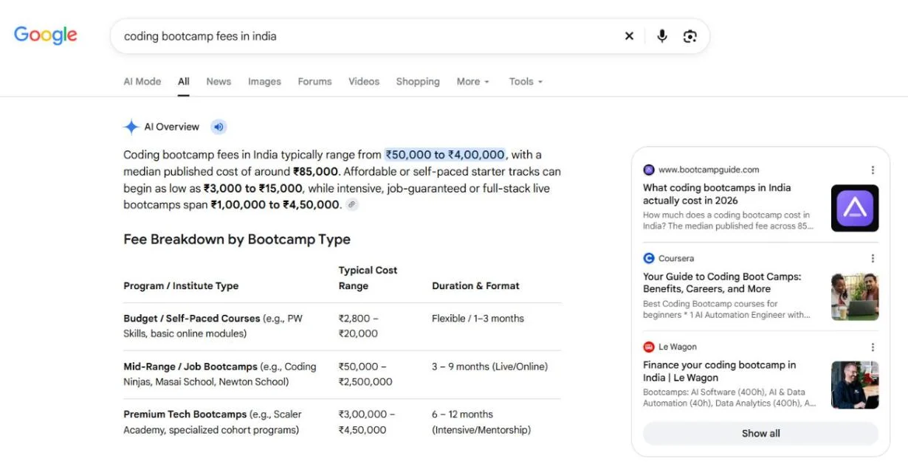The height and width of the screenshot is (472, 908).
Task: Click the ₹3,00,000 – ₹4,50,000 cost cell
Action: point(367,422)
